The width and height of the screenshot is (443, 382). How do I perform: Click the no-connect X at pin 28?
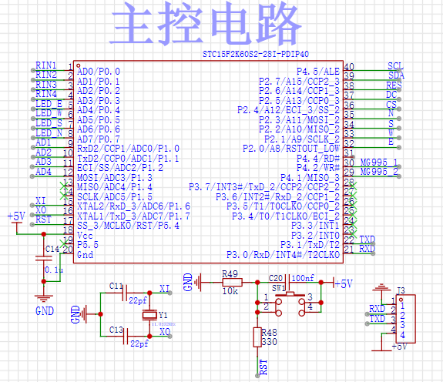(x=353, y=186)
